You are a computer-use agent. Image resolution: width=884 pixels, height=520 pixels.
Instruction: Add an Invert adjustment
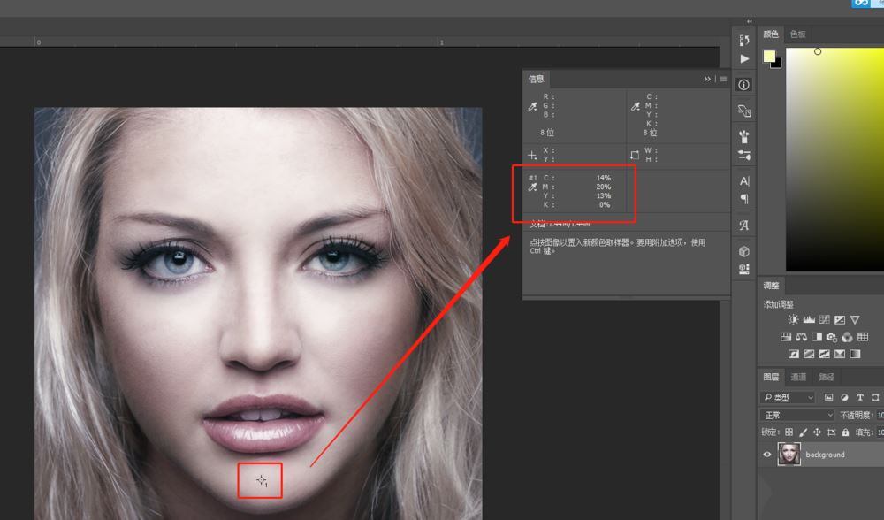tap(794, 354)
